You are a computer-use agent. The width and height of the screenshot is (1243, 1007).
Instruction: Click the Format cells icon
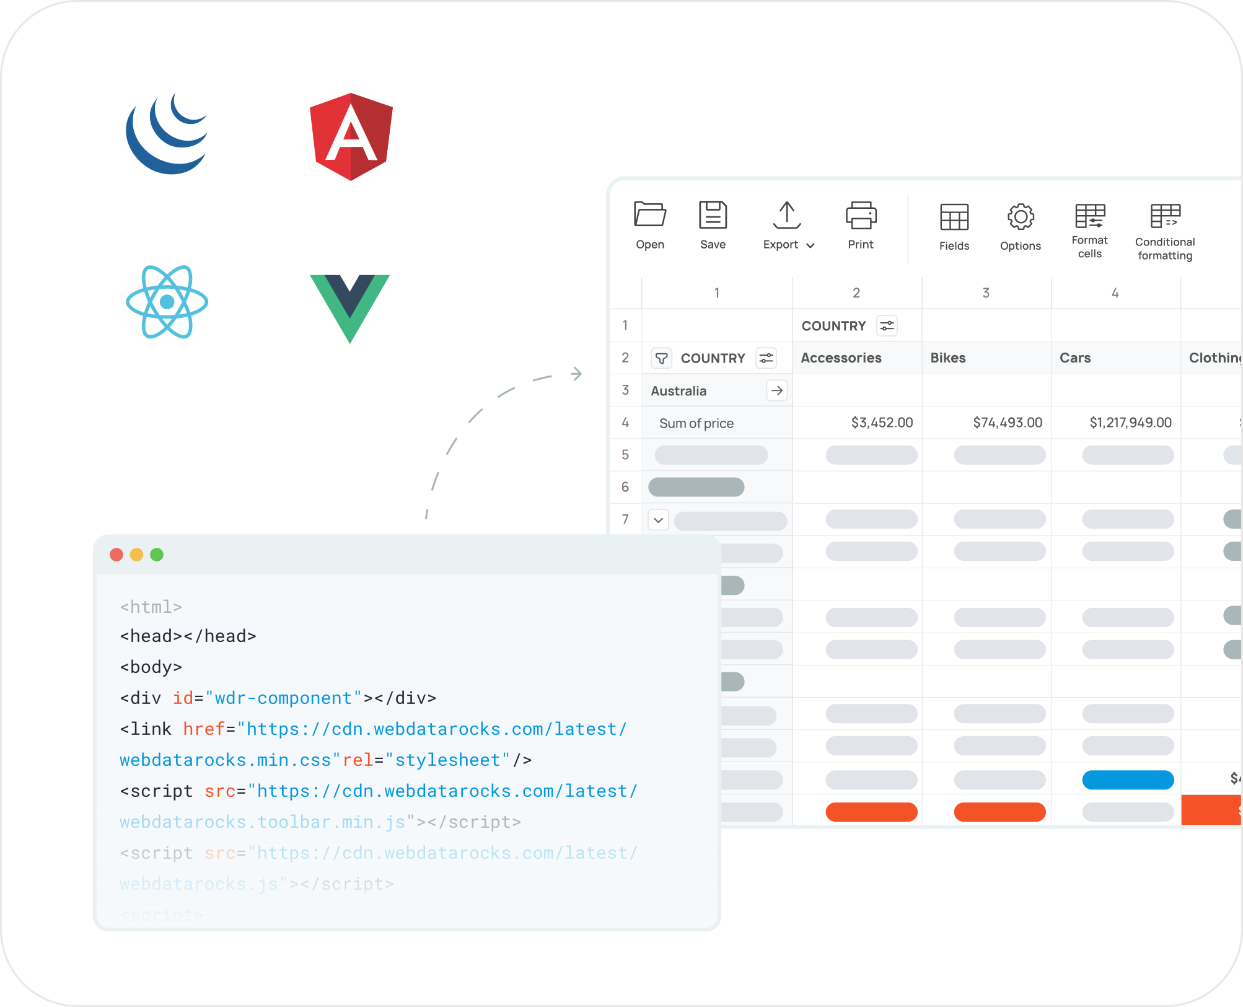1089,216
